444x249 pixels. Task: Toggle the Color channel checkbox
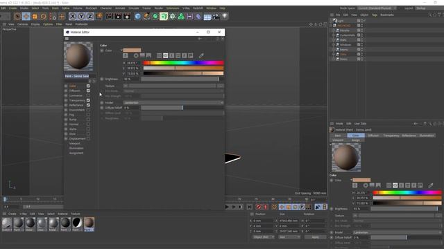coord(88,86)
